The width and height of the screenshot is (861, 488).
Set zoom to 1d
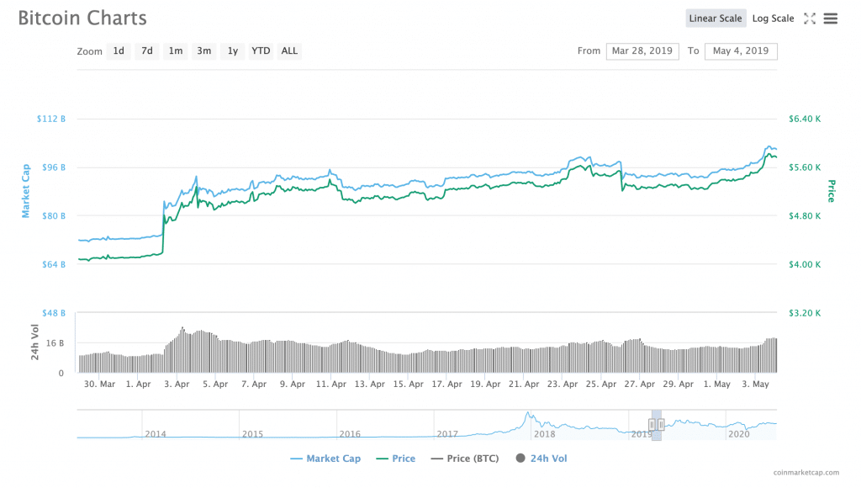coord(119,51)
